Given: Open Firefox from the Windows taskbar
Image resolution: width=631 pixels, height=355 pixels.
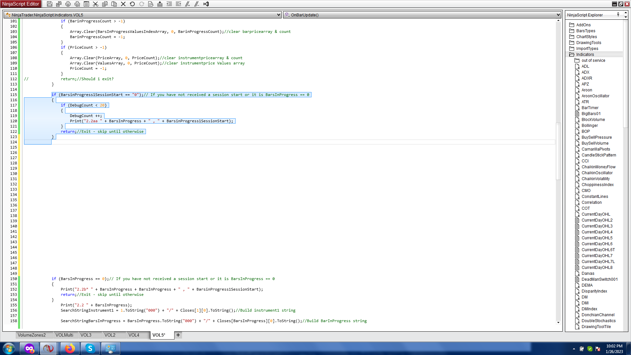Looking at the screenshot, I should (x=70, y=348).
